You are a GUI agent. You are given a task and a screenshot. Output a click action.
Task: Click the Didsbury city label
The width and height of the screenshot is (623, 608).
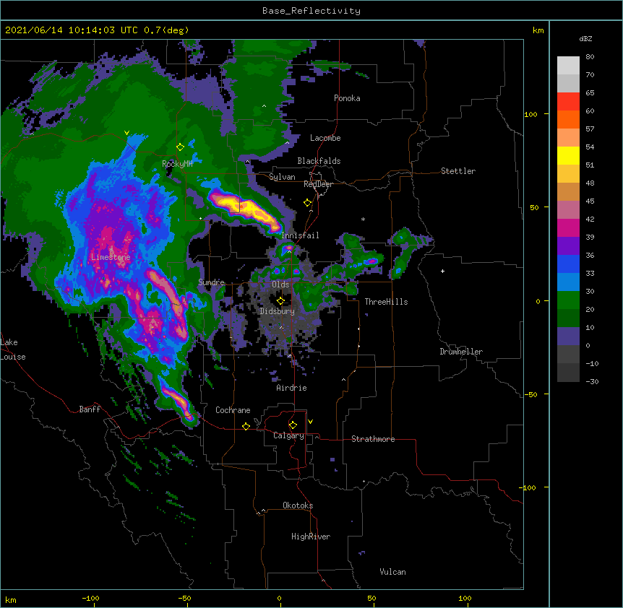point(278,311)
